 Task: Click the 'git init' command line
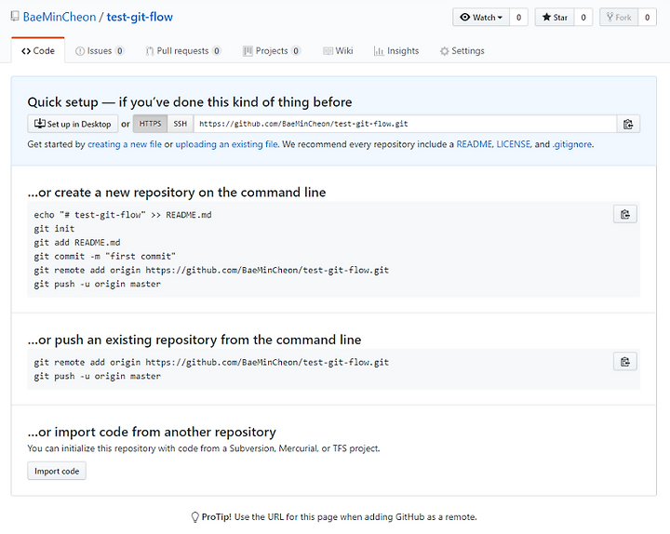[54, 229]
